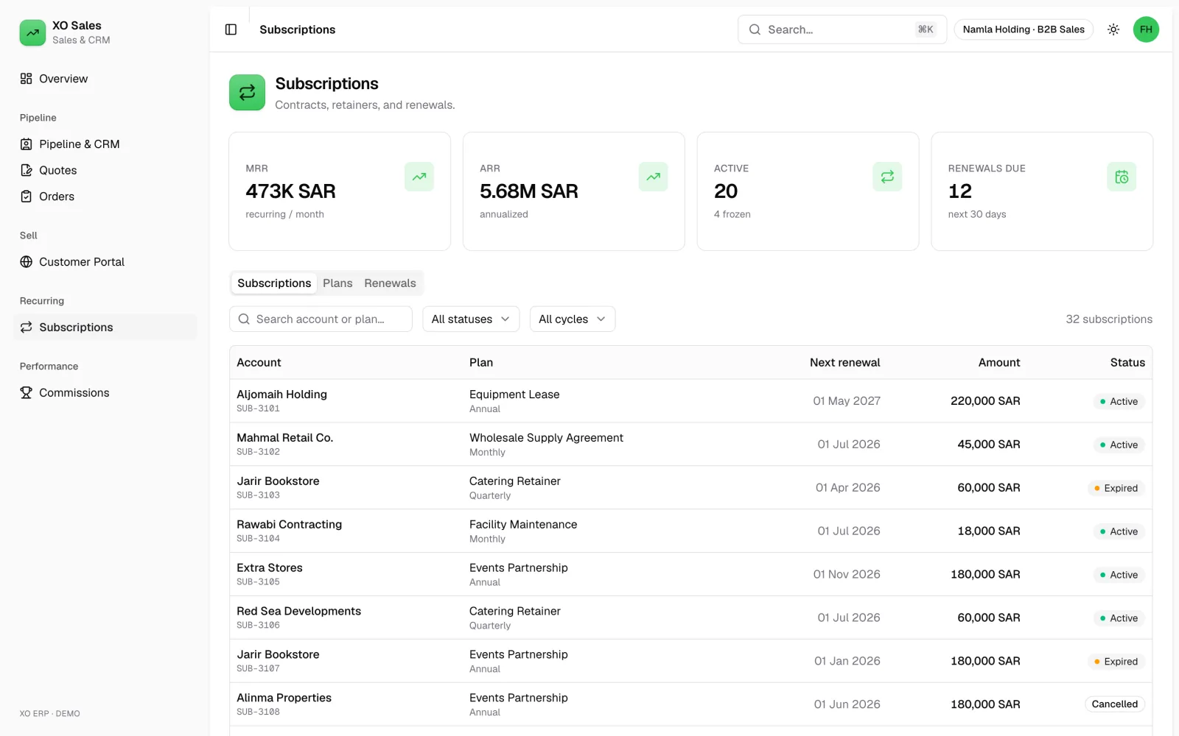Open the All statuses dropdown
This screenshot has width=1179, height=736.
[x=471, y=319]
